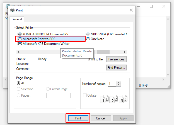Toggle the Collate checkbox
The height and width of the screenshot is (125, 174).
(x=85, y=95)
